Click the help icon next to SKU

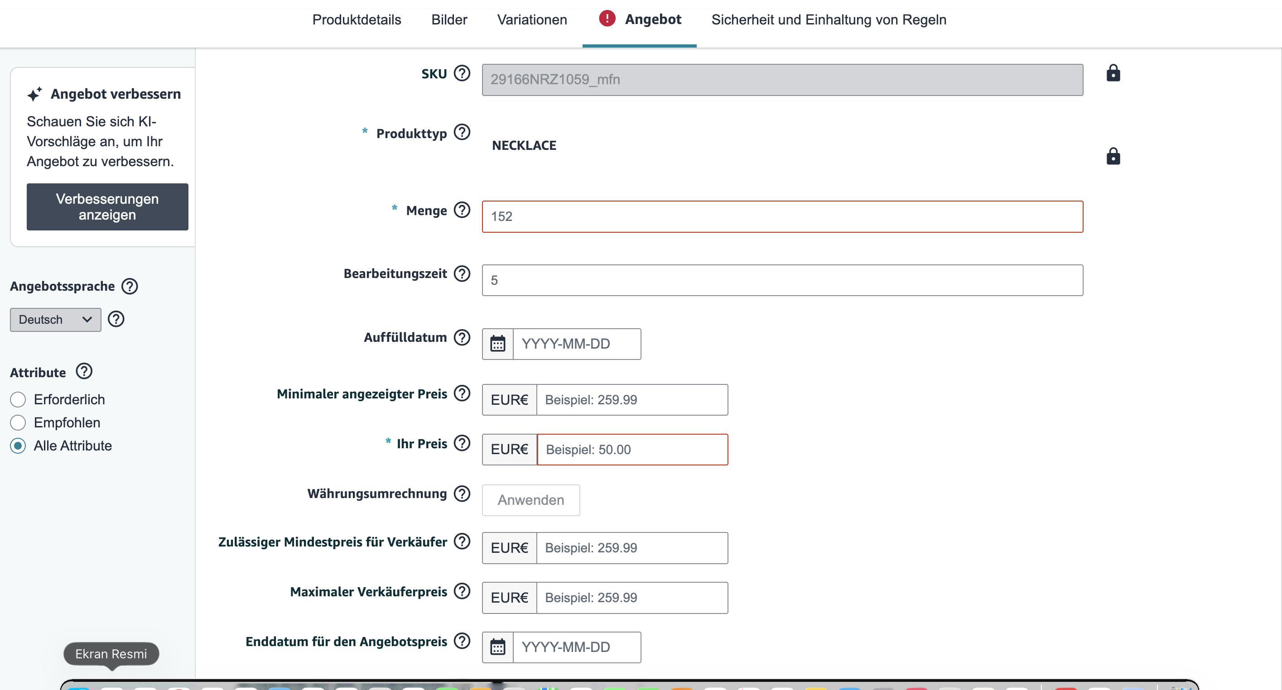point(462,73)
